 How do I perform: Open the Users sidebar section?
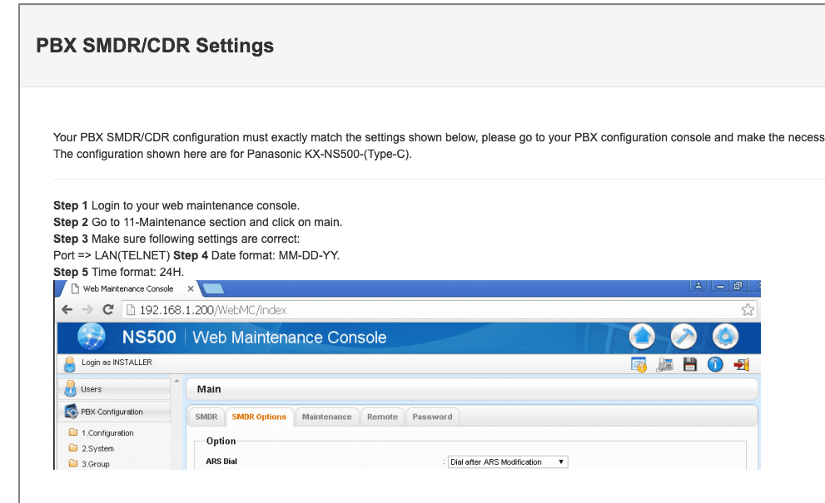(x=114, y=389)
